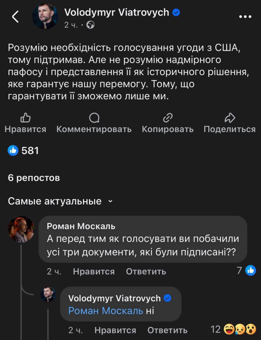Open the 6 репостов list
Screen dimensions: 261x340
34,178
